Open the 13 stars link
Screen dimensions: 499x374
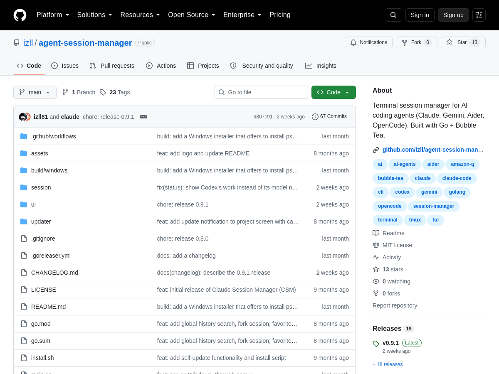pos(388,269)
